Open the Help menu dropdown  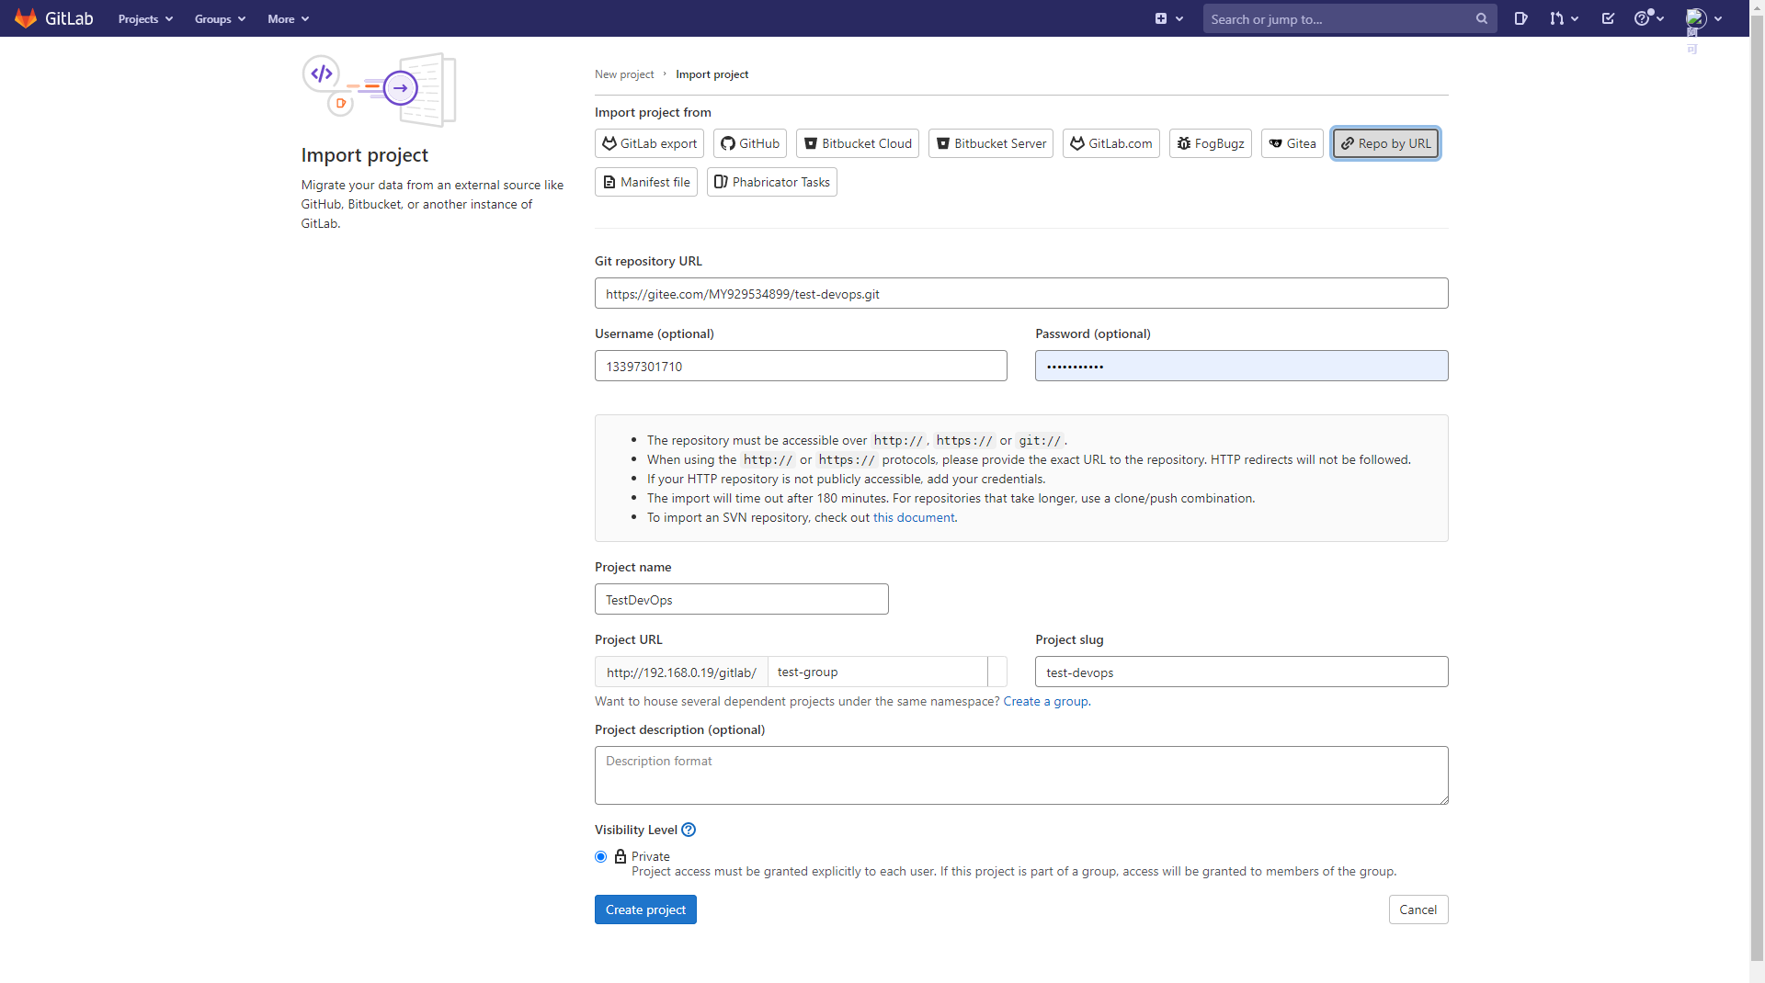pyautogui.click(x=1649, y=18)
